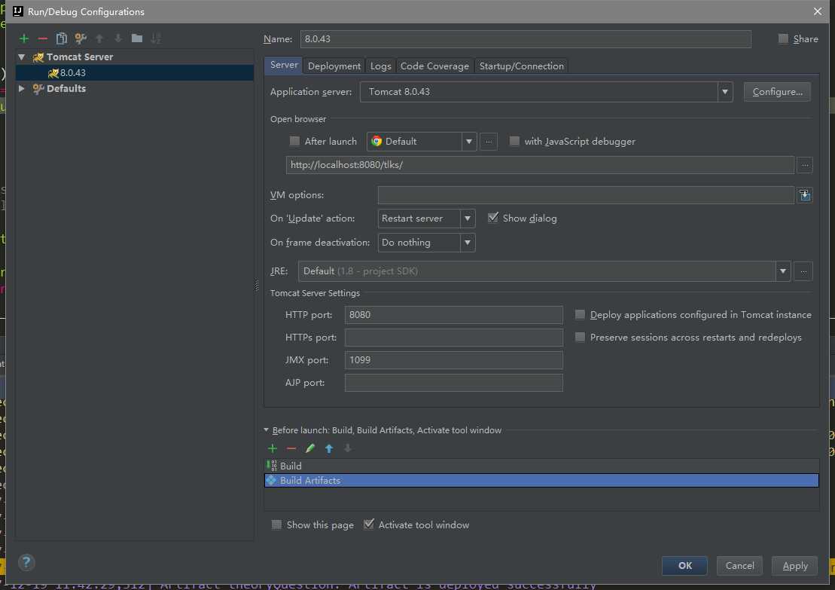Select the Build Artifacts task row
The image size is (835, 590).
541,481
